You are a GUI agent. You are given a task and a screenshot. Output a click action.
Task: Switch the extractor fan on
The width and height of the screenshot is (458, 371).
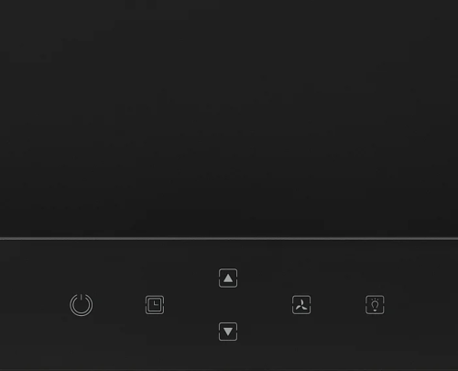point(301,305)
